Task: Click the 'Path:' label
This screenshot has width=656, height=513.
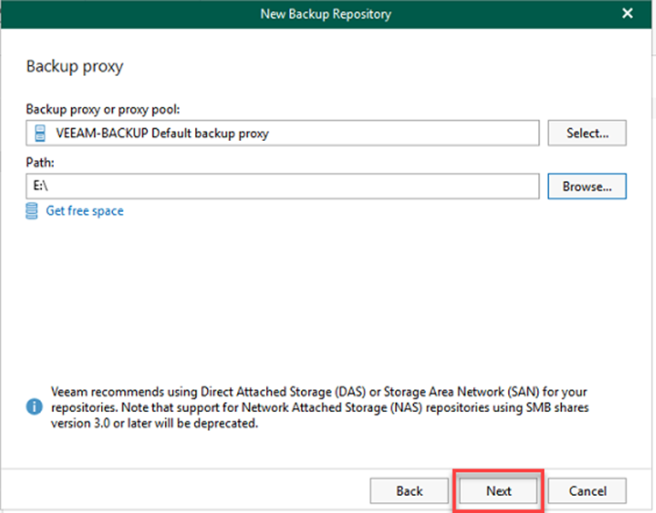Action: pos(40,162)
